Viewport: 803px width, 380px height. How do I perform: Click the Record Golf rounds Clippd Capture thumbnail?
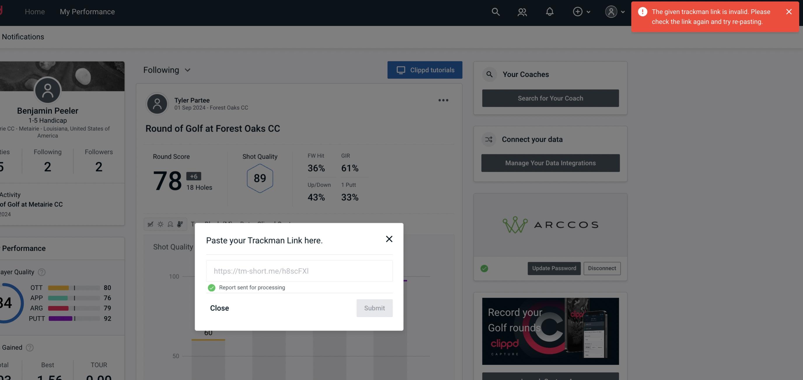(550, 331)
